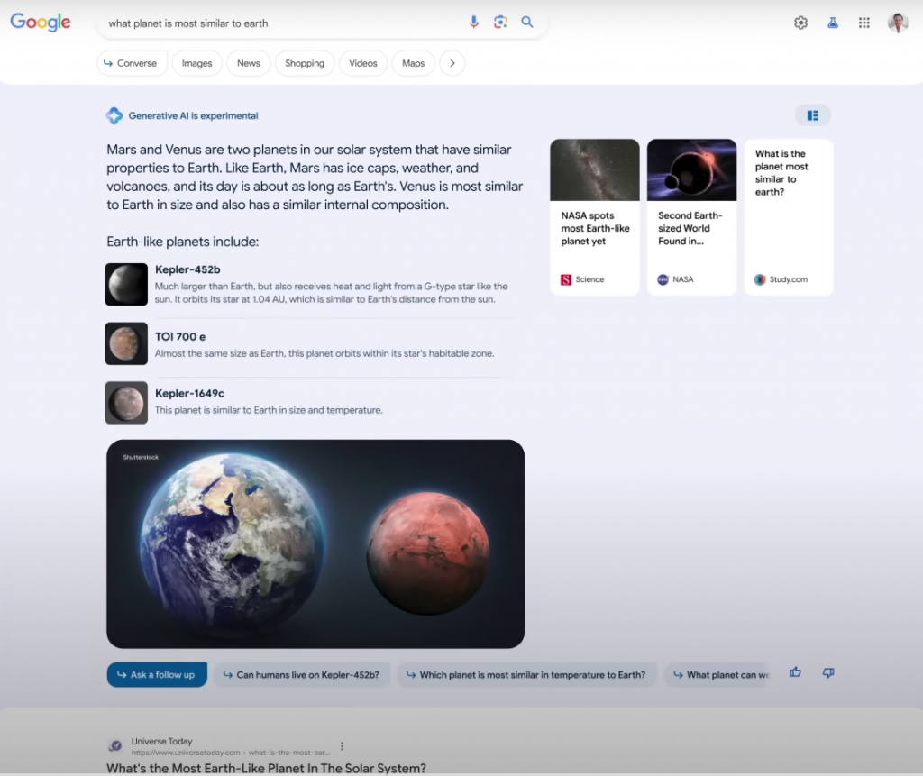
Task: Click the thumbs up feedback icon
Action: (x=795, y=672)
